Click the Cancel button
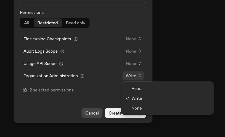Screen dimensions: 225x137 tap(92, 113)
